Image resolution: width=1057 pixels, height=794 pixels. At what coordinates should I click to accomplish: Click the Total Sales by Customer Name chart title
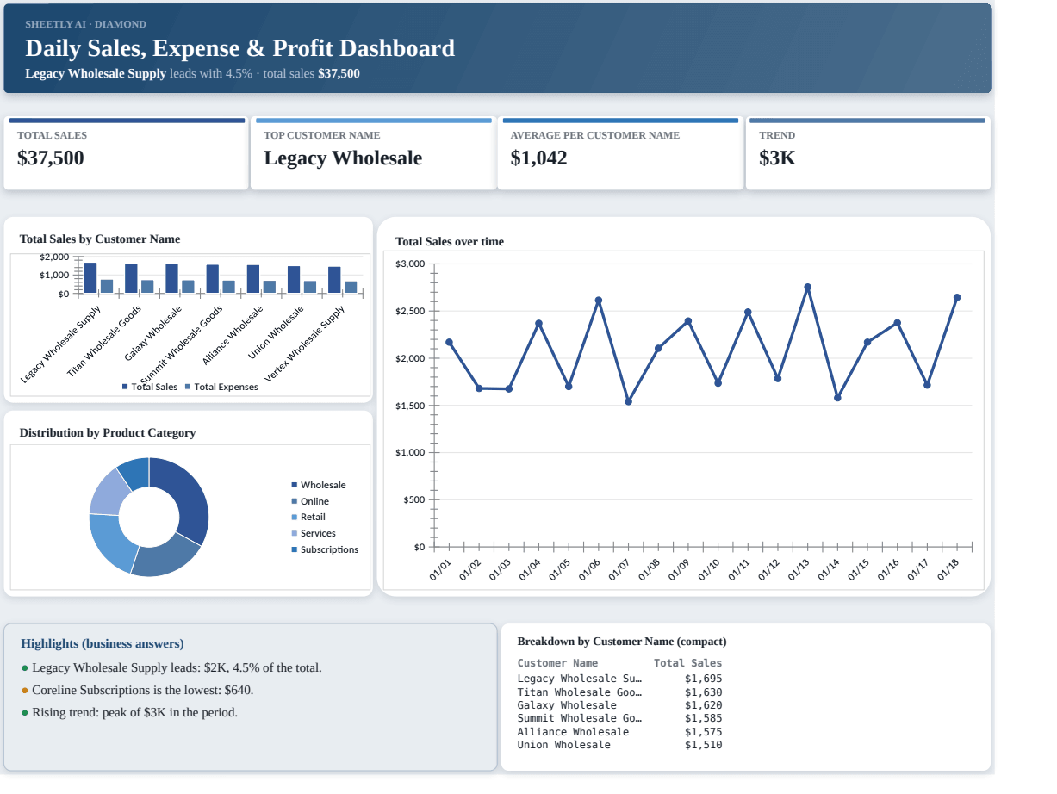pyautogui.click(x=100, y=239)
